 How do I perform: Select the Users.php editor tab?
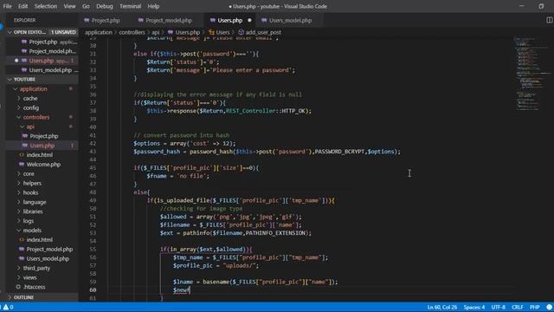tap(229, 21)
